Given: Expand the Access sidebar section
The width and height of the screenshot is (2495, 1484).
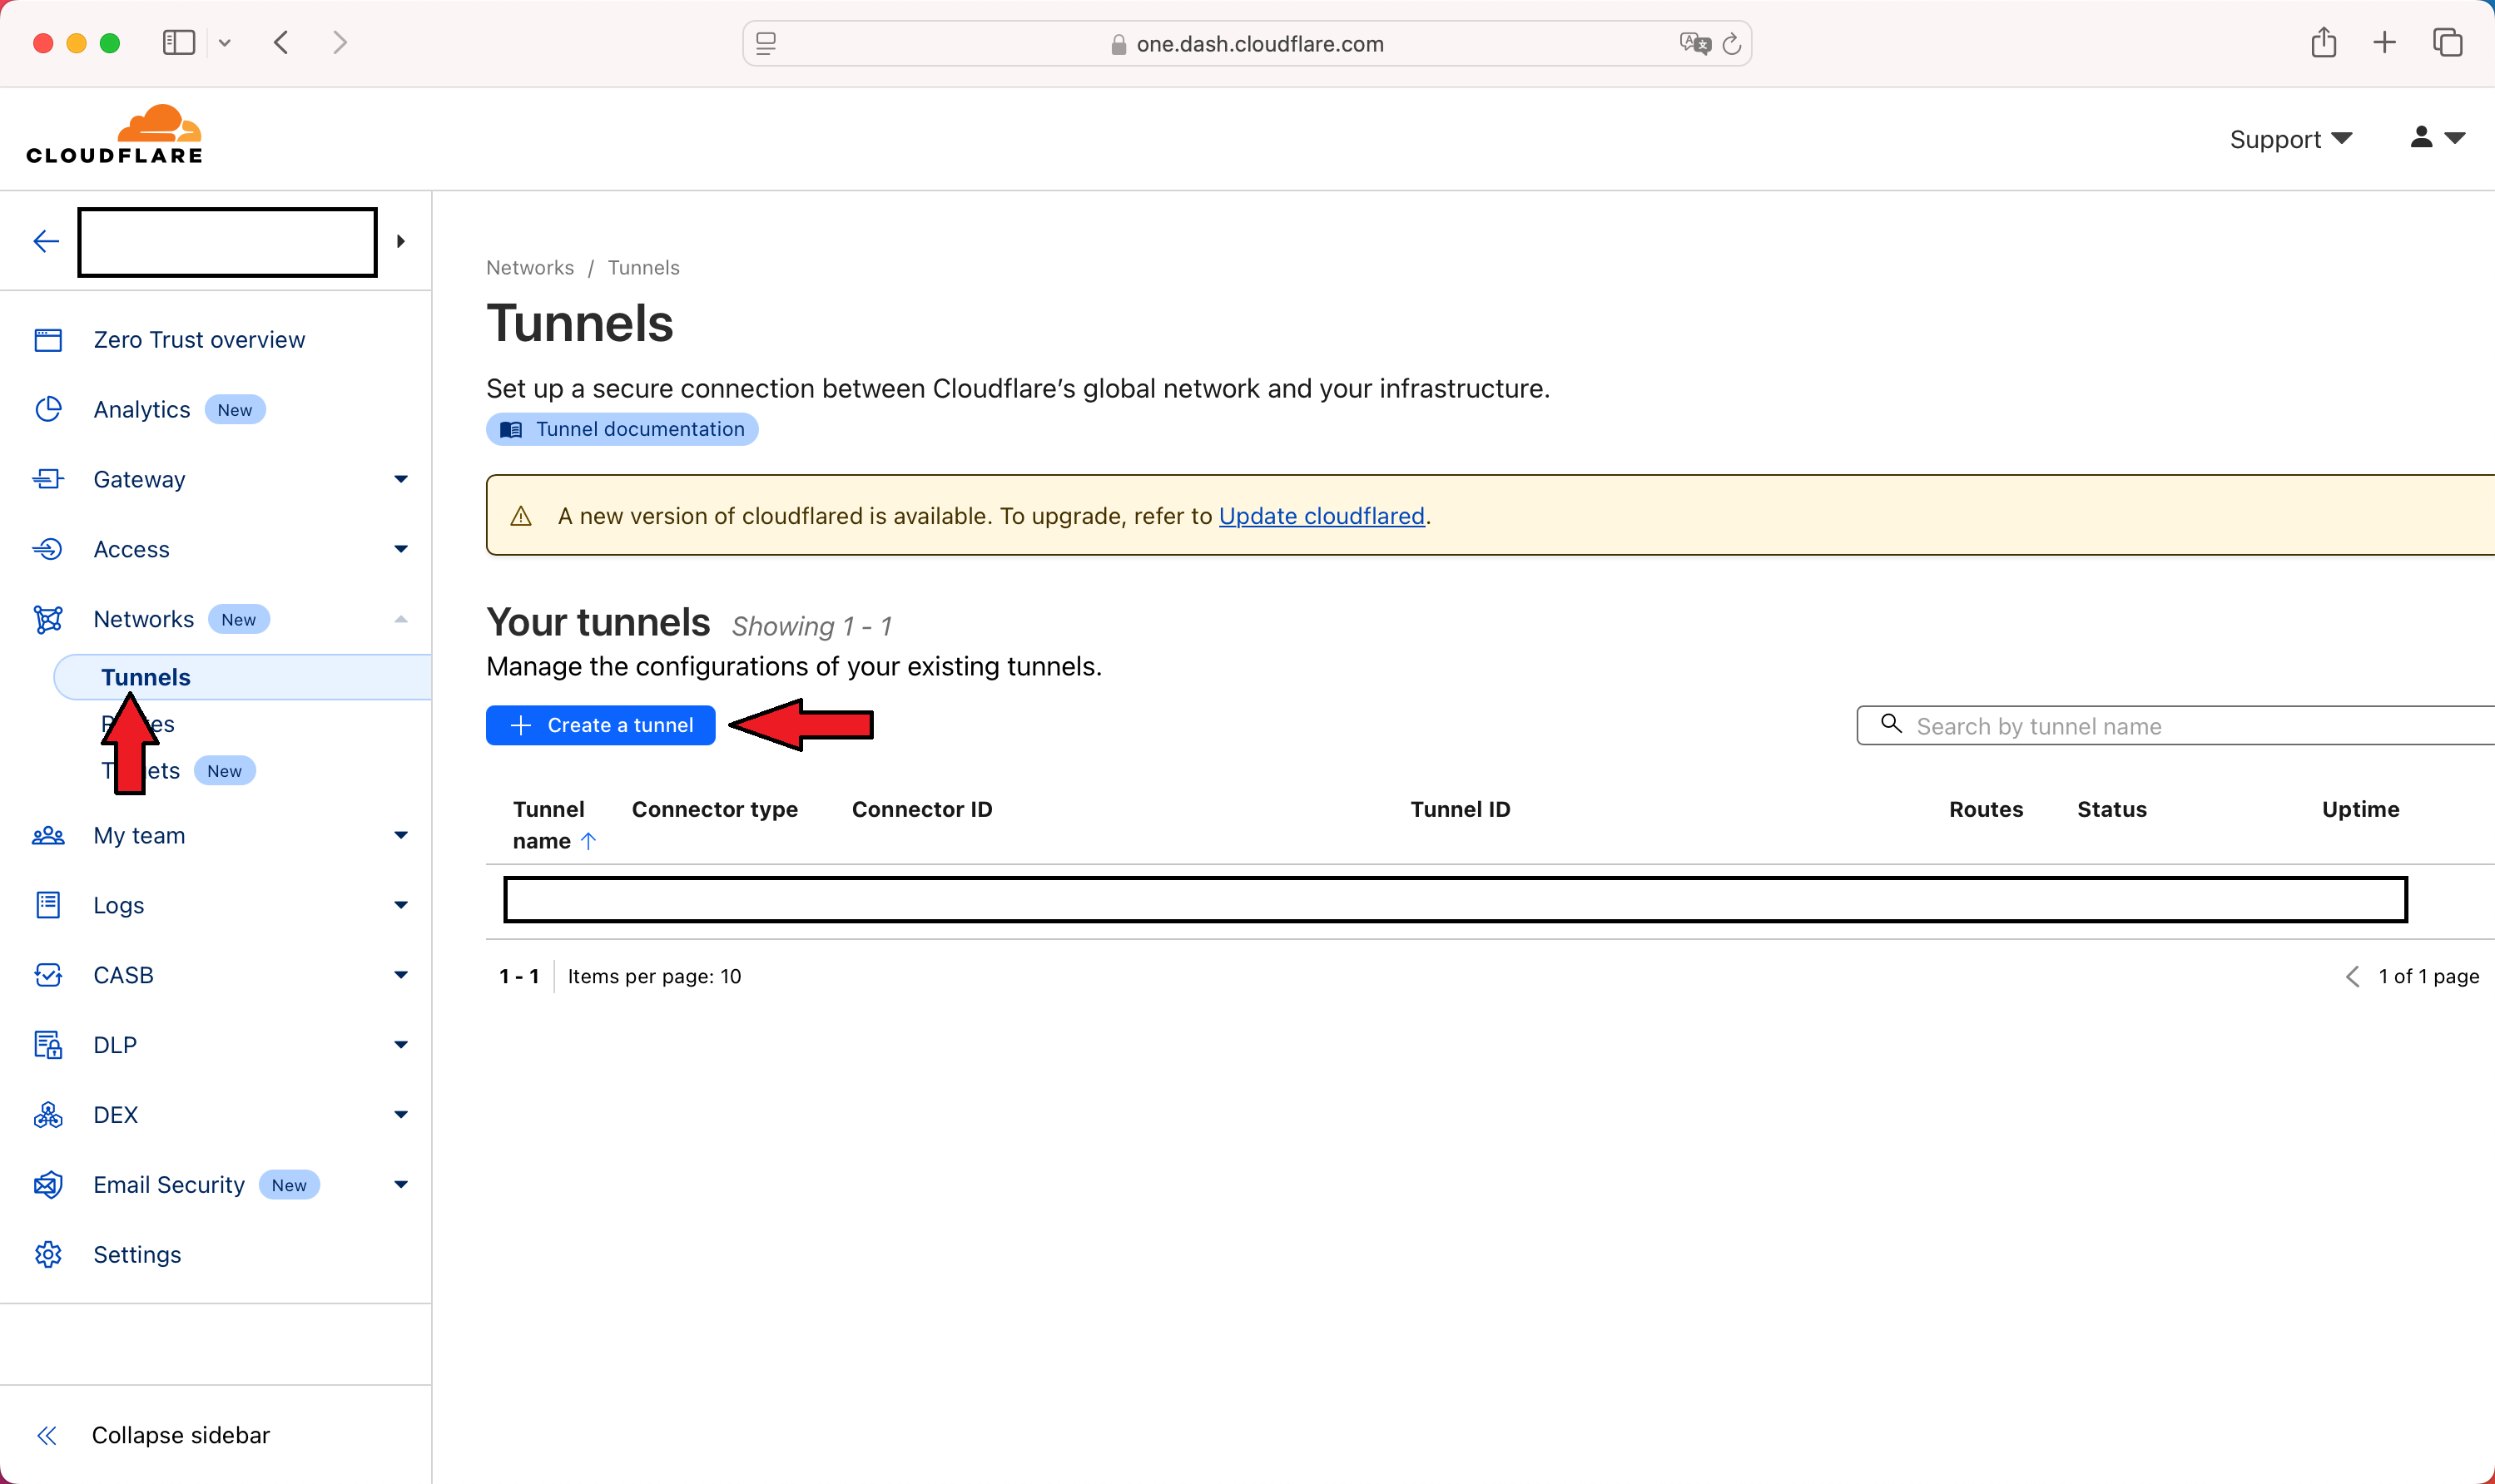Looking at the screenshot, I should (x=400, y=550).
